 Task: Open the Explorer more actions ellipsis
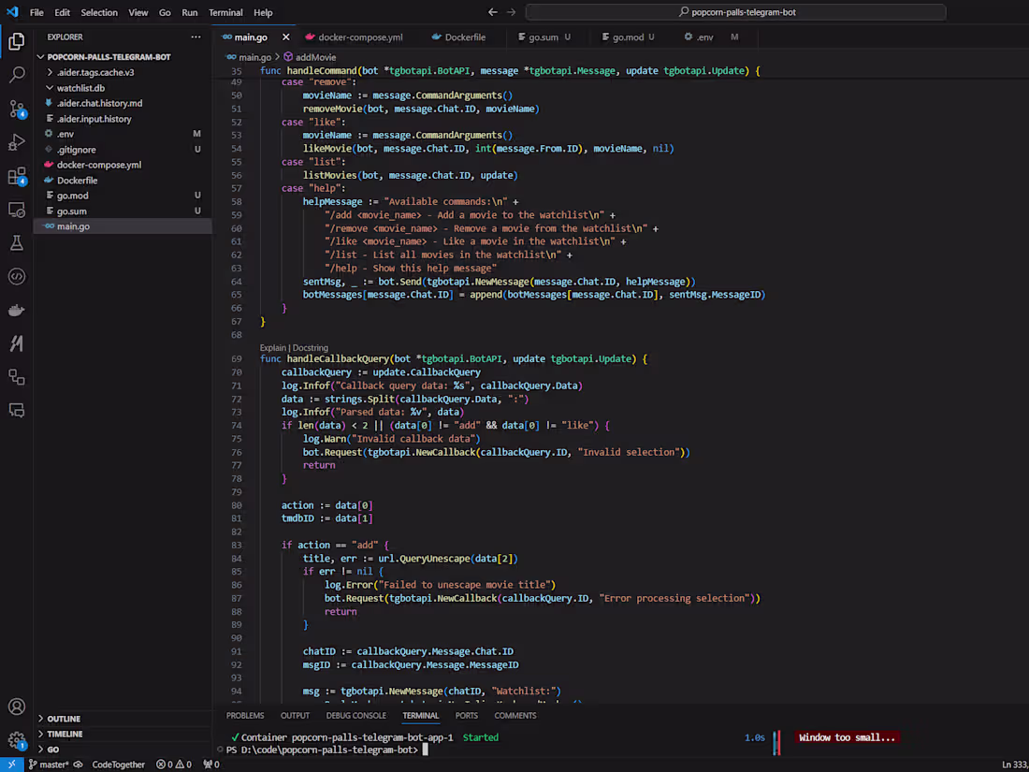pos(196,37)
